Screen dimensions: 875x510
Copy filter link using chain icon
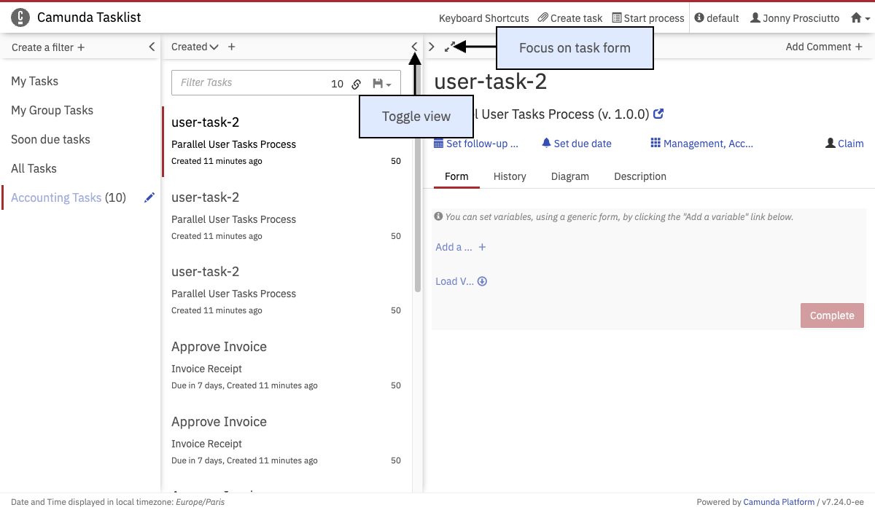[357, 84]
